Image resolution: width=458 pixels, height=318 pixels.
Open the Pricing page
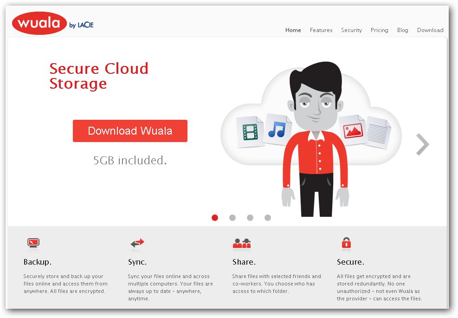pyautogui.click(x=380, y=30)
